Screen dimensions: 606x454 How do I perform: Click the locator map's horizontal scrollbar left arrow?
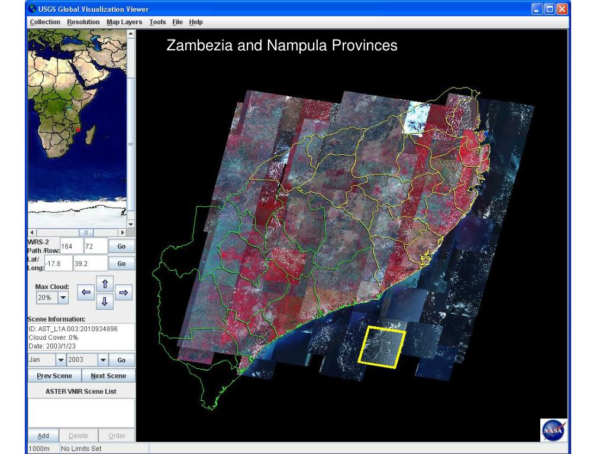coord(33,232)
